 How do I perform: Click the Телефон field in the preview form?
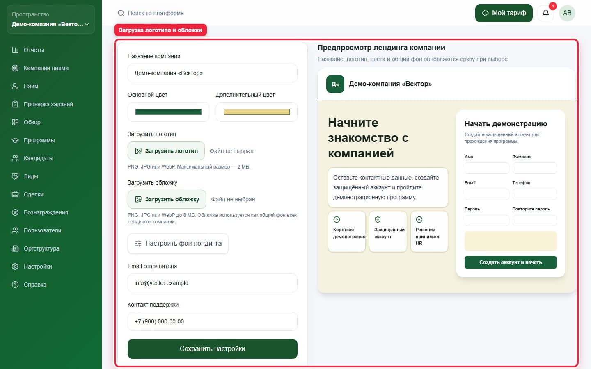(x=535, y=194)
